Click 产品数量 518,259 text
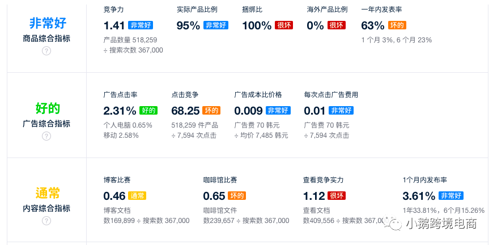The width and height of the screenshot is (493, 245). point(130,40)
